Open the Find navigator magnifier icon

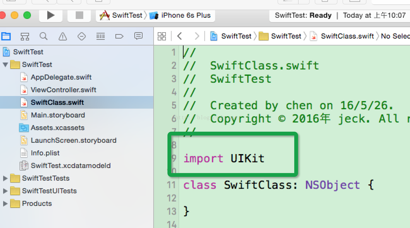pyautogui.click(x=44, y=36)
